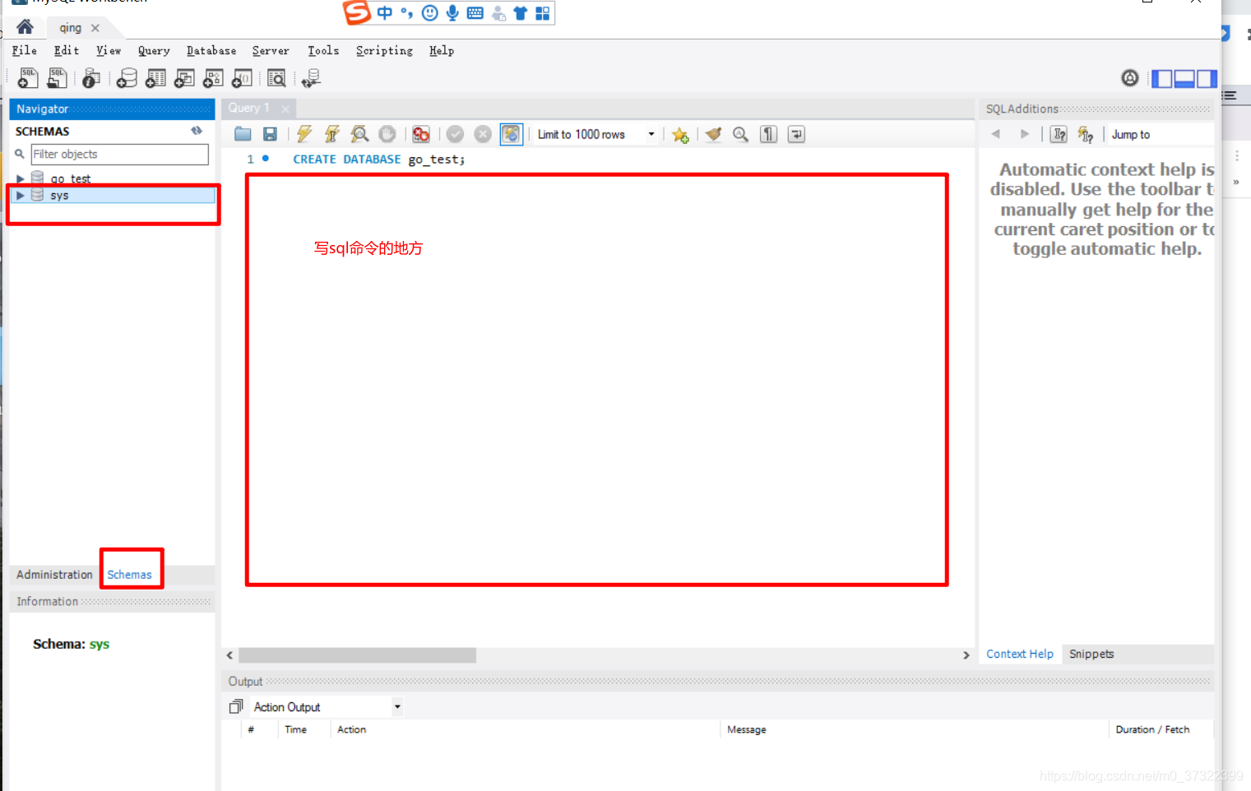Screen dimensions: 1251x791
Task: Create a new SQL tab for queries
Action: 28,78
